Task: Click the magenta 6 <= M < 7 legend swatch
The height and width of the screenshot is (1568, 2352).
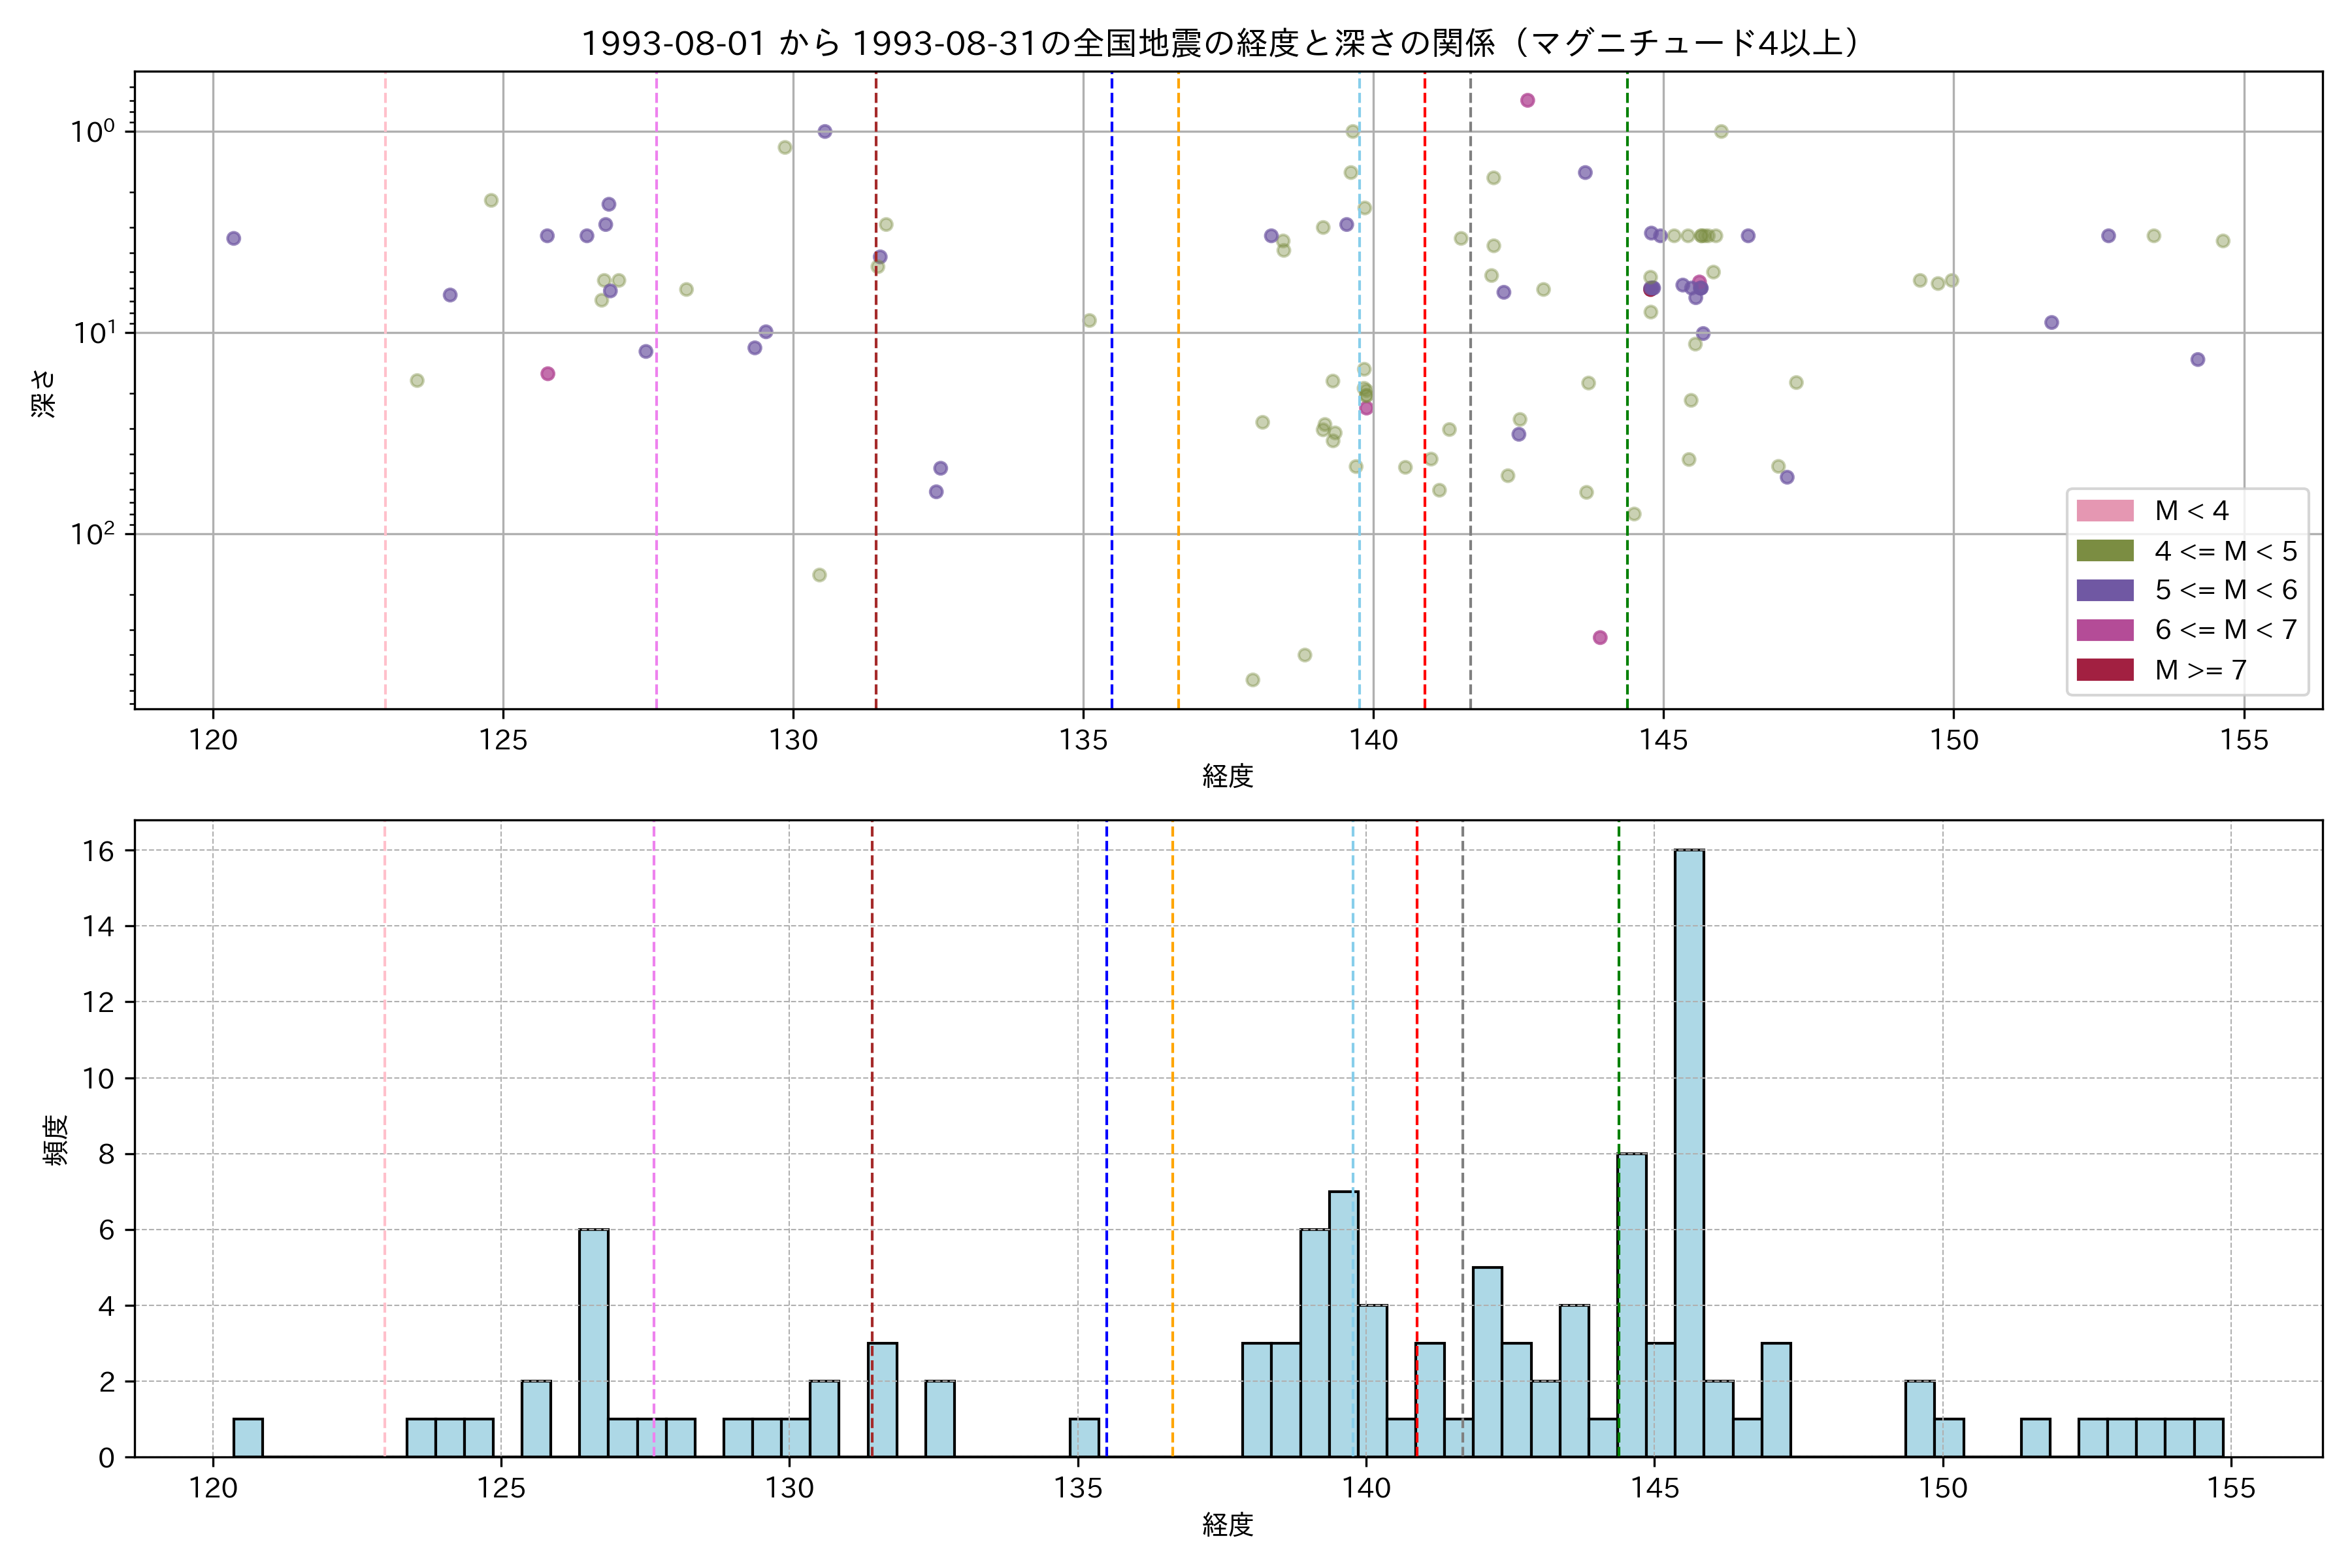Action: pyautogui.click(x=2105, y=630)
